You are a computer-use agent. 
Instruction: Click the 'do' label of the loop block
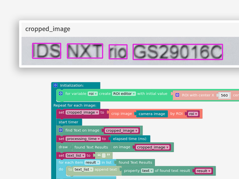click(61, 169)
